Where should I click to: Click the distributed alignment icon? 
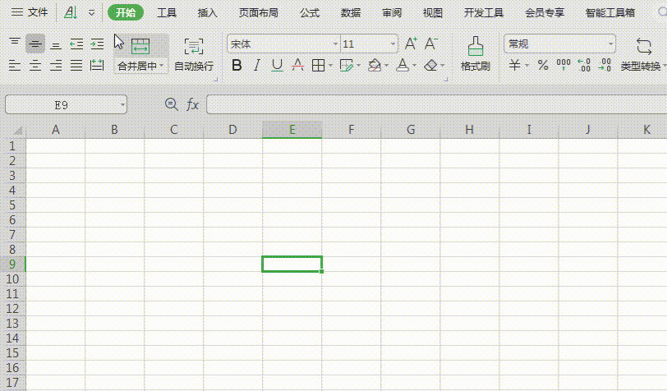tap(97, 66)
